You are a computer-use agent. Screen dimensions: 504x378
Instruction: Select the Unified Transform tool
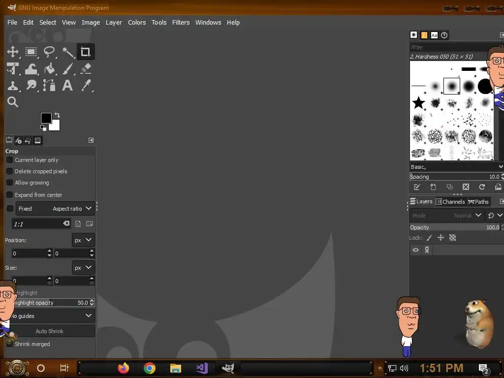point(13,69)
